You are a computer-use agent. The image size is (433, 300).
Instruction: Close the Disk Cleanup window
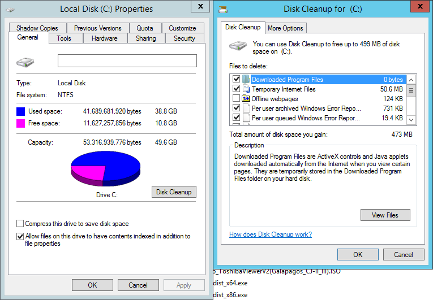point(420,6)
